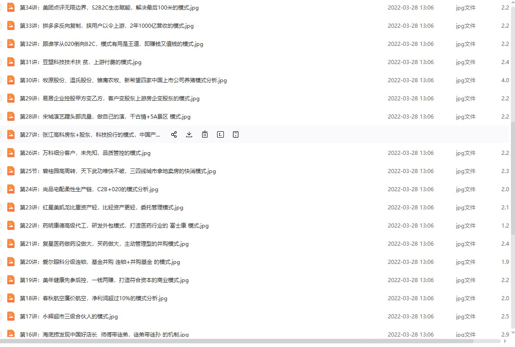Click the image icon of 第32讲 file
Screen dimensions: 515x347
[x=11, y=44]
